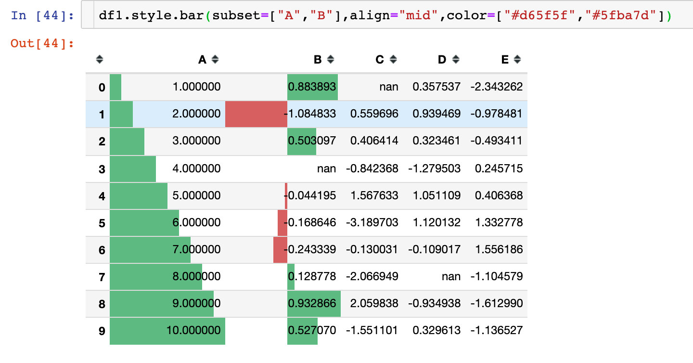The height and width of the screenshot is (363, 693).
Task: Click cell 0.357537 in column D
Action: coord(436,87)
